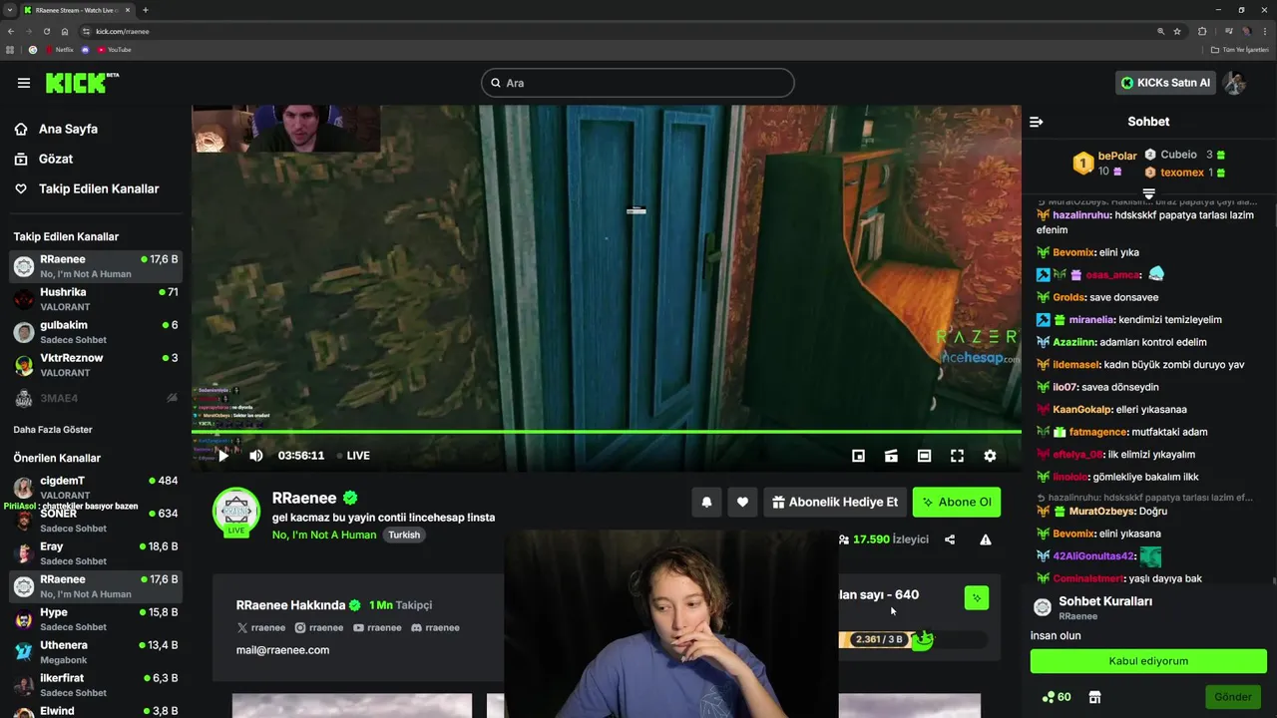Screen dimensions: 1277x718
Task: Click the Turkish language tag
Action: pyautogui.click(x=404, y=535)
